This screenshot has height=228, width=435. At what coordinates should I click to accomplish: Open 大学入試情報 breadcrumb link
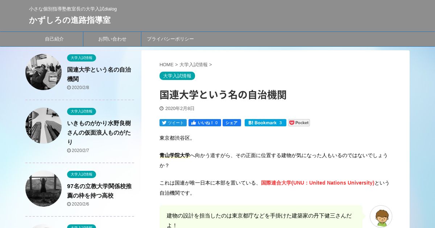(194, 64)
